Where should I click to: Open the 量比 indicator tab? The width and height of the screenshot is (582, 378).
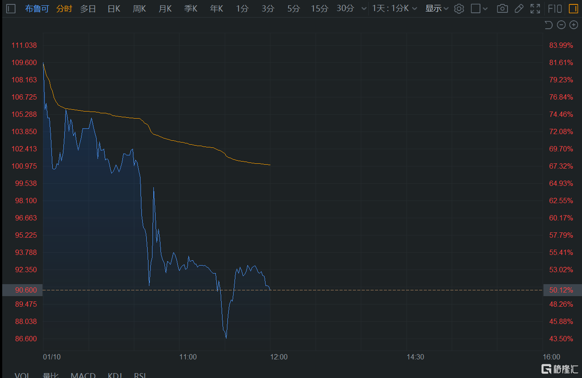50,375
